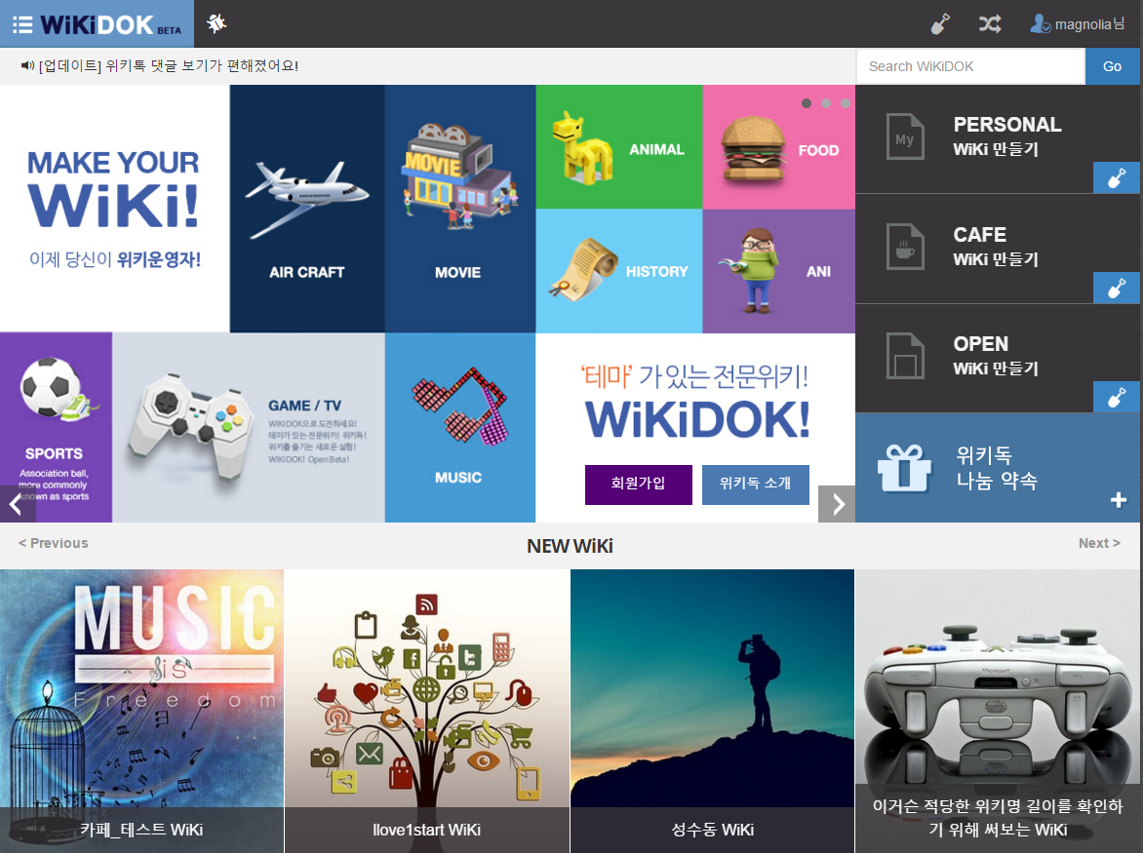Open the CAFE WiKi 만들기 menu item

[x=998, y=249]
